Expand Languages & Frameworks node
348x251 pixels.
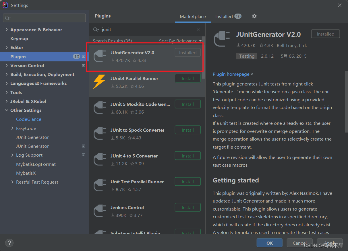pos(7,83)
